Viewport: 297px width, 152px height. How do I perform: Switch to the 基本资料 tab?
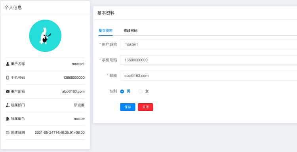point(106,30)
